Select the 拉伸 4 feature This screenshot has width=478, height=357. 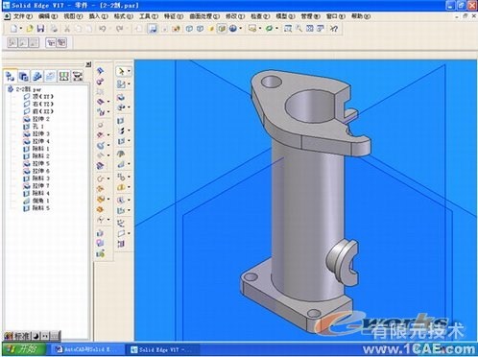pos(36,141)
